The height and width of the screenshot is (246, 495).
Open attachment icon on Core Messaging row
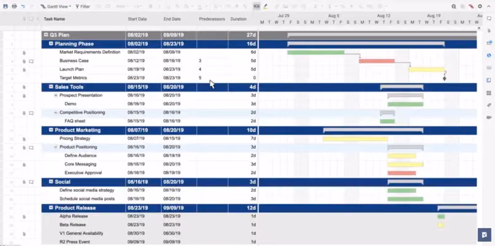point(24,165)
